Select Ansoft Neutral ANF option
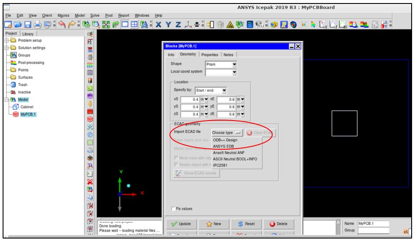Viewport: 416px width, 242px height. point(229,153)
